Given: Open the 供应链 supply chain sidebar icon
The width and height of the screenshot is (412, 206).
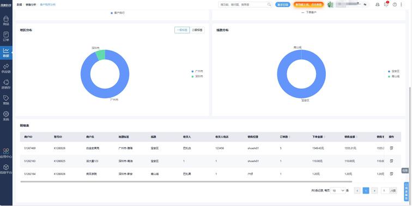Looking at the screenshot, I should (x=6, y=68).
